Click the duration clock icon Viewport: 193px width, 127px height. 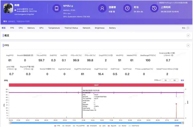pos(127,8)
